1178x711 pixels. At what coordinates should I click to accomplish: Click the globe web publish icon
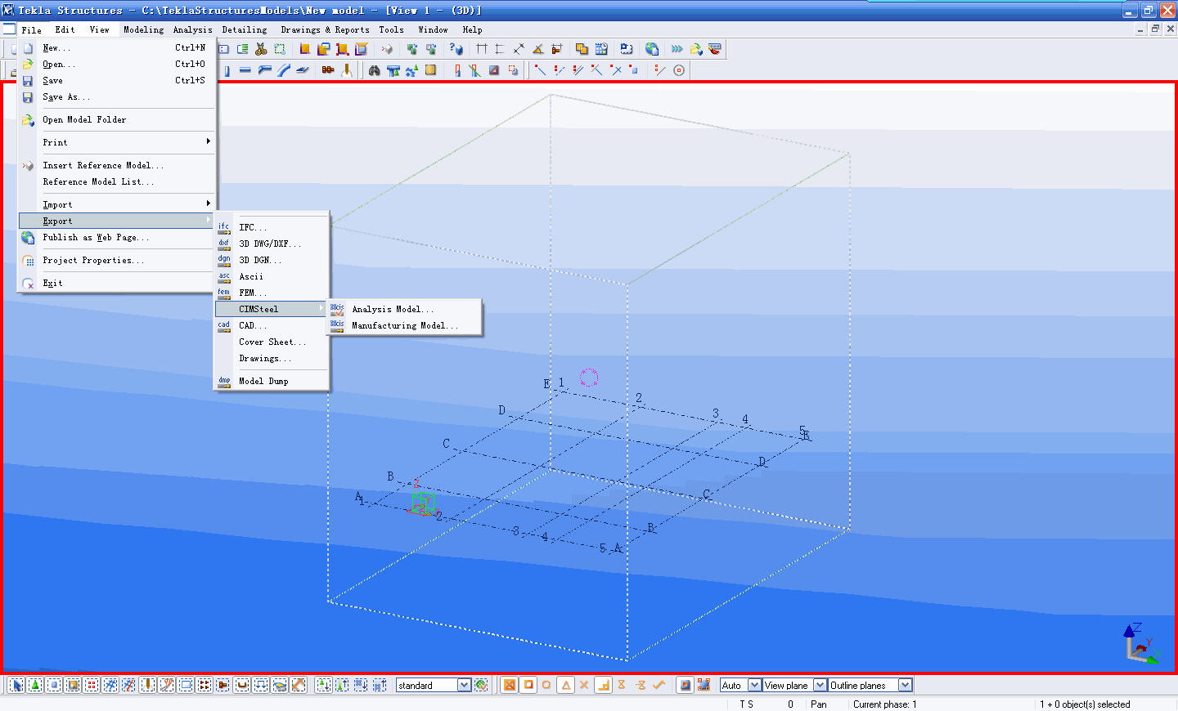coord(651,49)
